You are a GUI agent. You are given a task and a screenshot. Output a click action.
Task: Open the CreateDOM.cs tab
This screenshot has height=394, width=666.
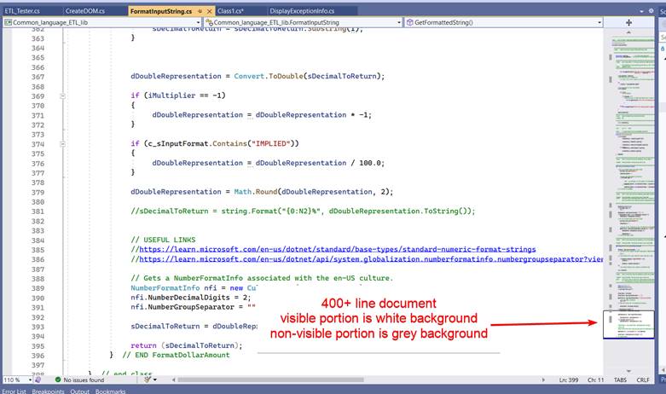85,11
